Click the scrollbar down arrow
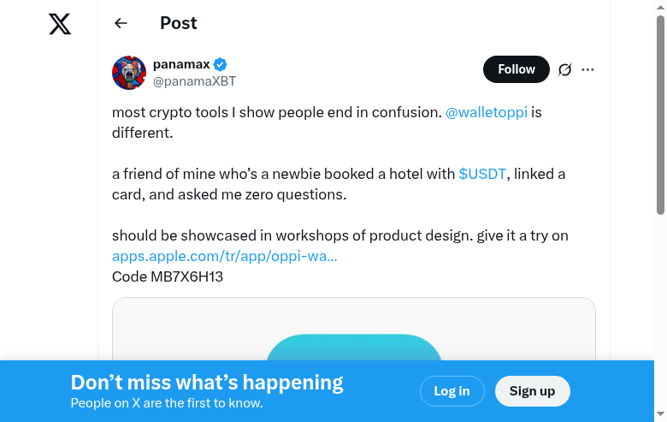This screenshot has width=667, height=422. coord(660,415)
